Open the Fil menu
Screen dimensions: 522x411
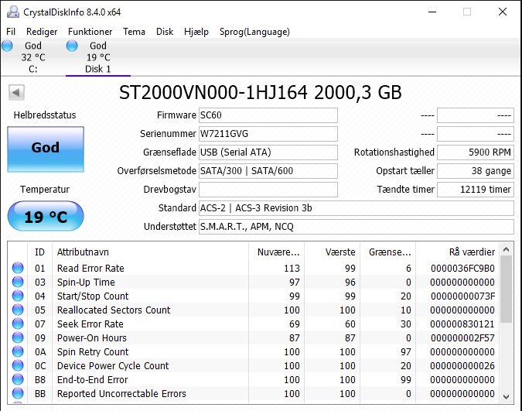tap(11, 32)
